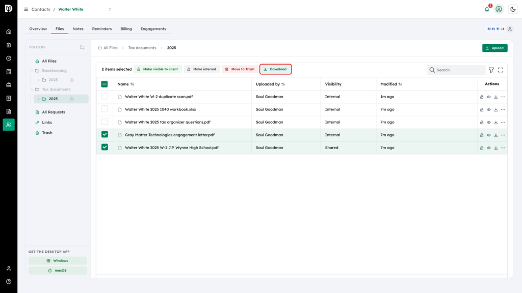Download the Windows desktop app
Image resolution: width=522 pixels, height=293 pixels.
(x=58, y=261)
